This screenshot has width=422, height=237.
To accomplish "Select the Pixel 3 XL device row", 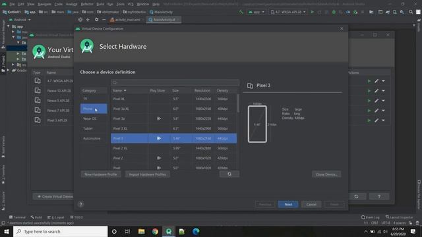I will tap(174, 128).
